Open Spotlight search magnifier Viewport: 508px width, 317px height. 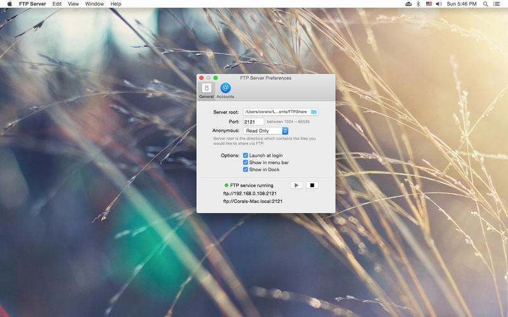coord(486,4)
